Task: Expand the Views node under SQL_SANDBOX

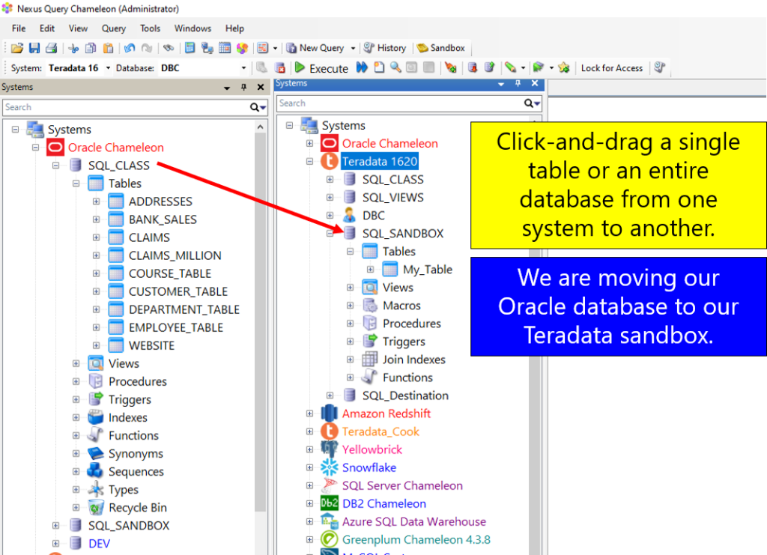Action: pos(350,287)
